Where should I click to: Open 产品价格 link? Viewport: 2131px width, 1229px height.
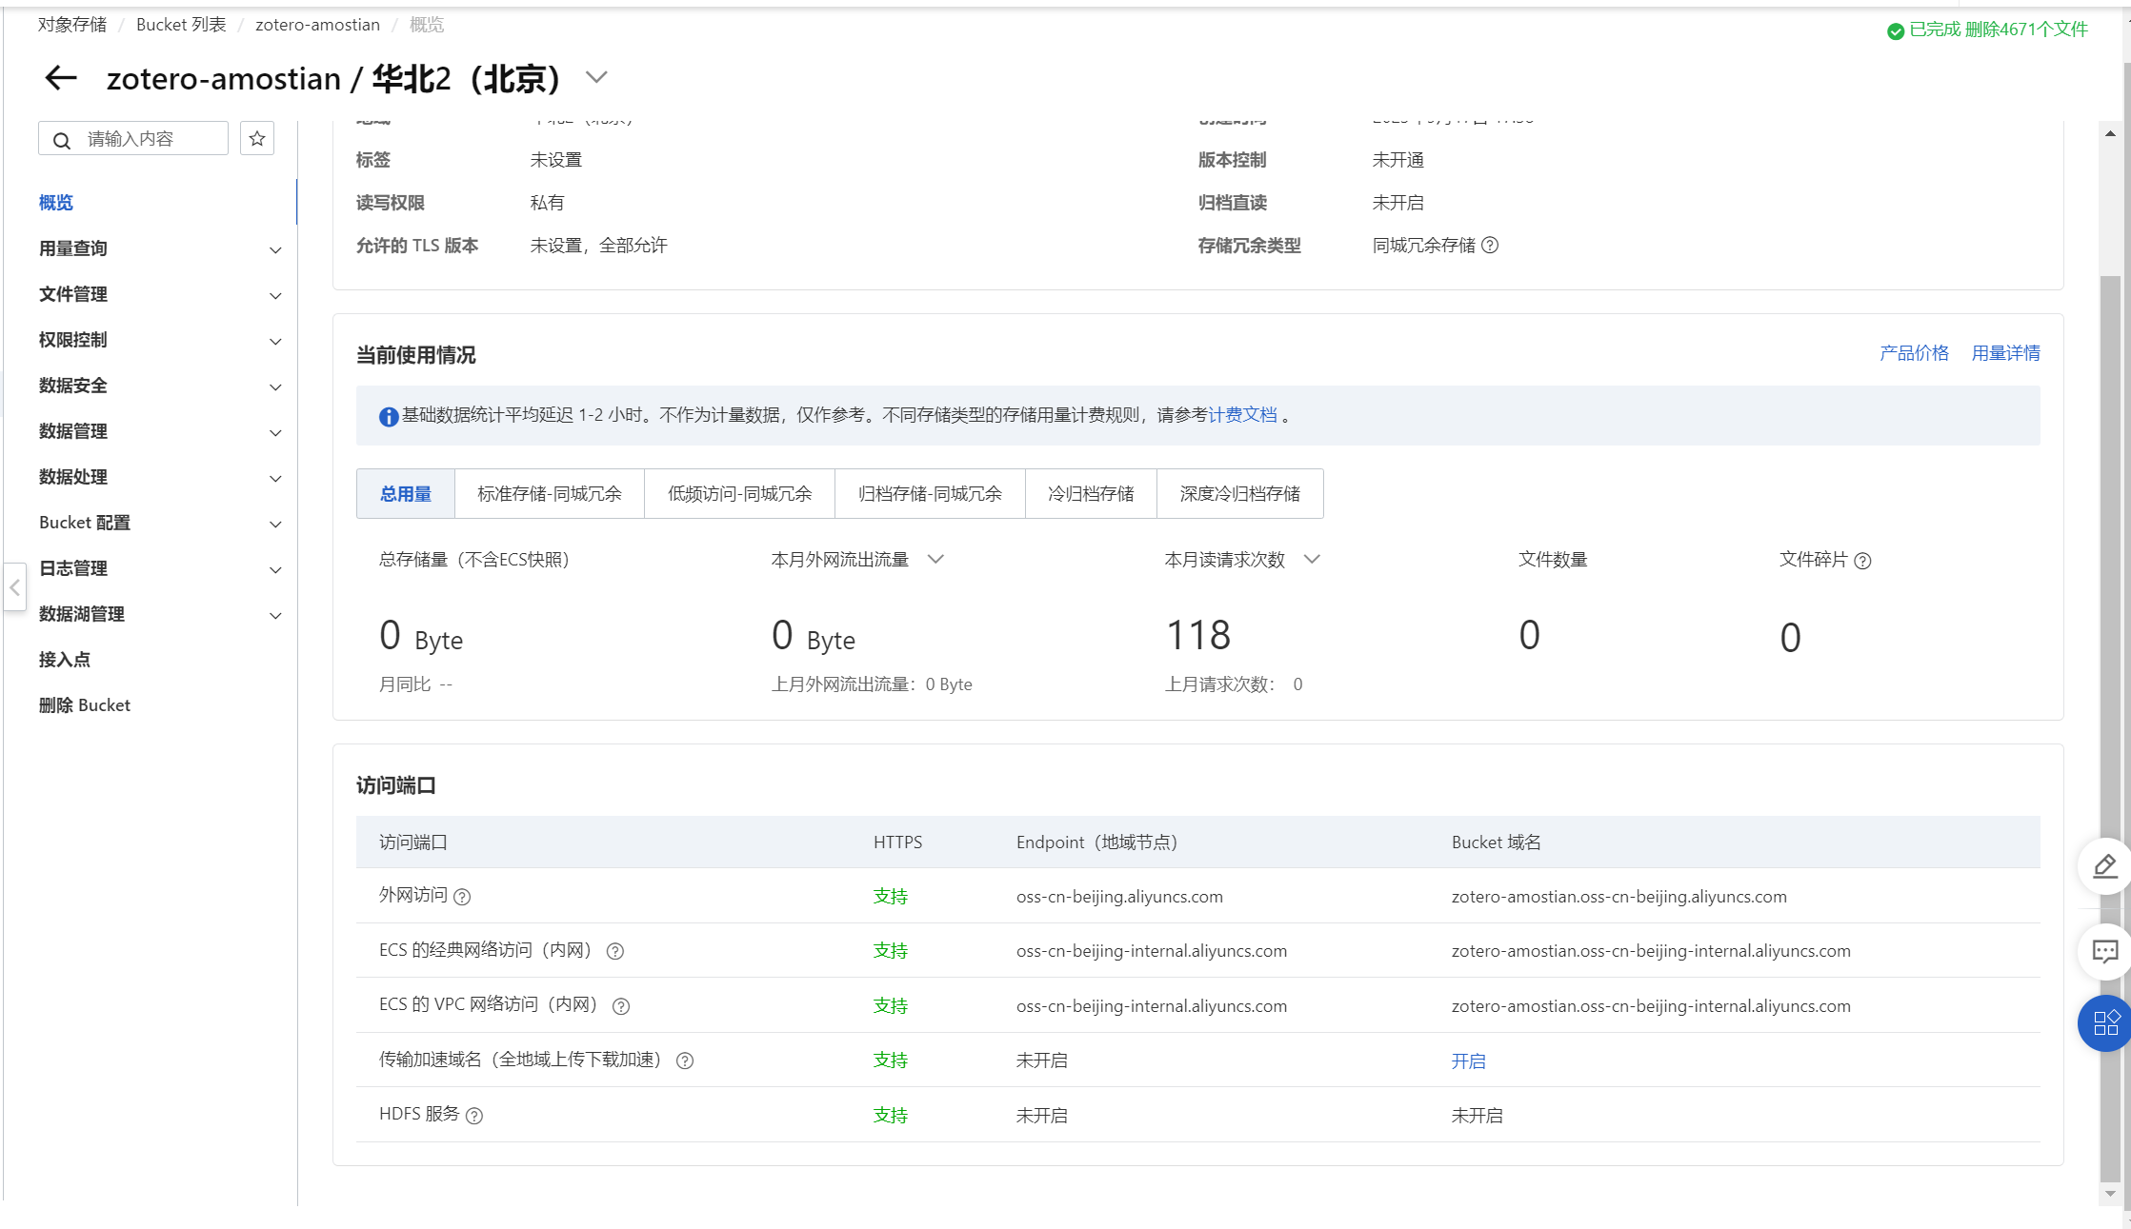point(1914,353)
